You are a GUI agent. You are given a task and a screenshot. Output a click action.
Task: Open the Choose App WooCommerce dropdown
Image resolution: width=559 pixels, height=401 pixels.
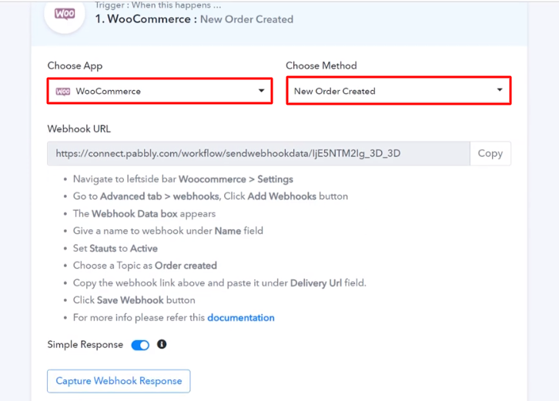click(x=159, y=91)
